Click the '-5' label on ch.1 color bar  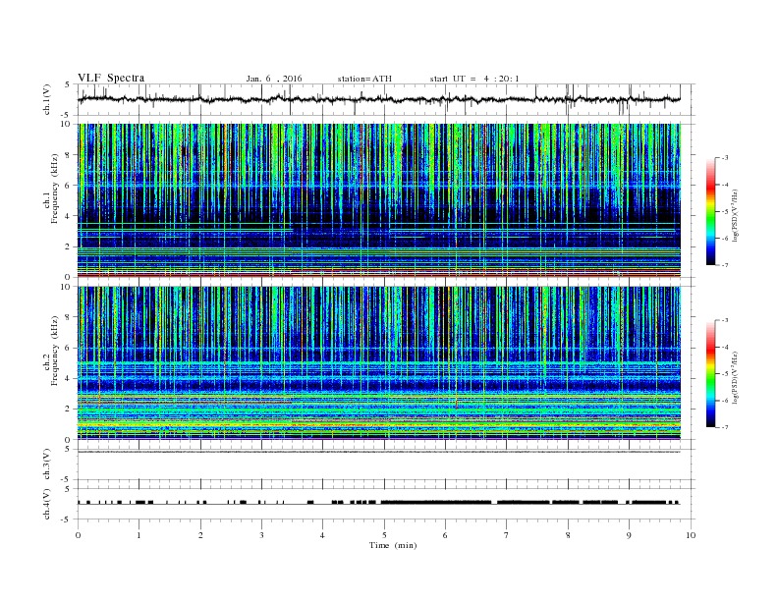click(724, 212)
